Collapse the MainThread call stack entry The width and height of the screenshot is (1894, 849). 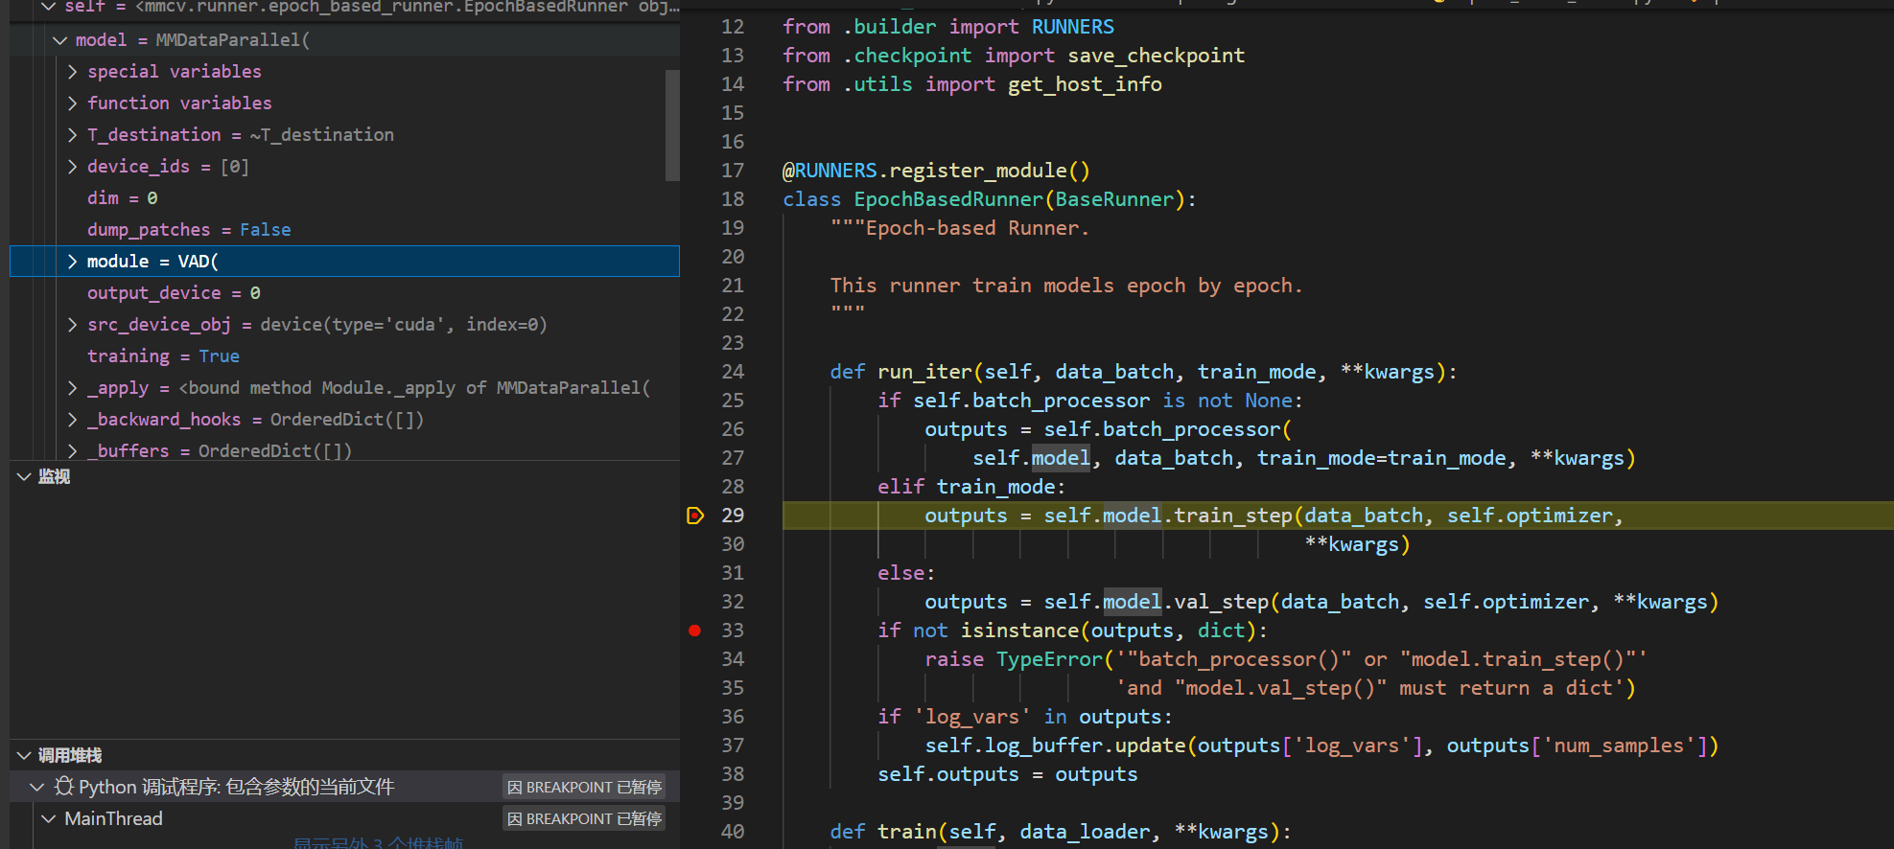click(x=49, y=819)
